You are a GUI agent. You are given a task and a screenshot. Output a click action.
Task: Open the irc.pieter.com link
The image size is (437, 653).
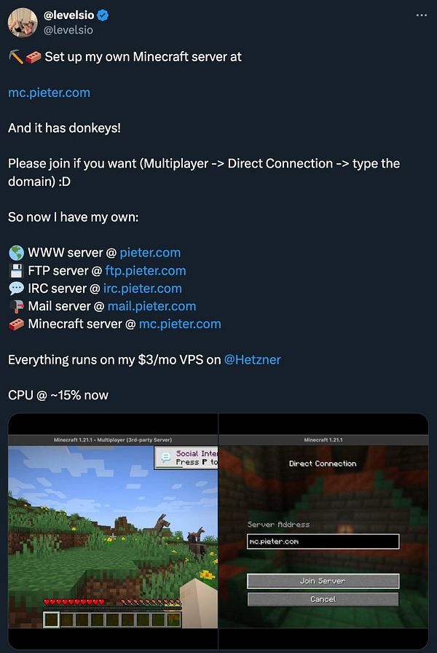pos(143,289)
